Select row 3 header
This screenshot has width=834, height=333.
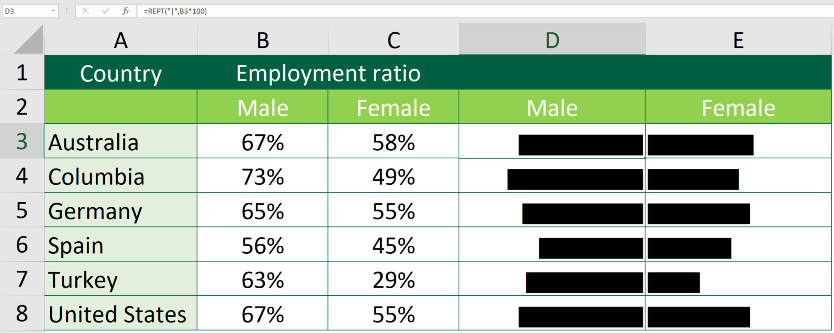click(22, 142)
